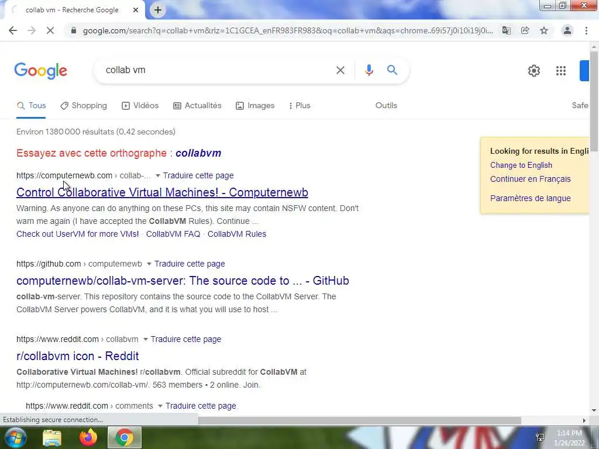Screen dimensions: 599x449
Task: Switch to the Images tab
Action: pyautogui.click(x=255, y=106)
